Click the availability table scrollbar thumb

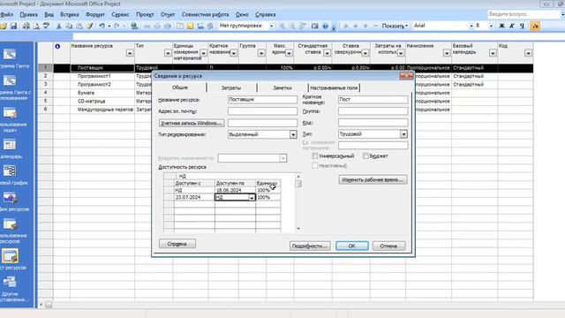[x=298, y=184]
